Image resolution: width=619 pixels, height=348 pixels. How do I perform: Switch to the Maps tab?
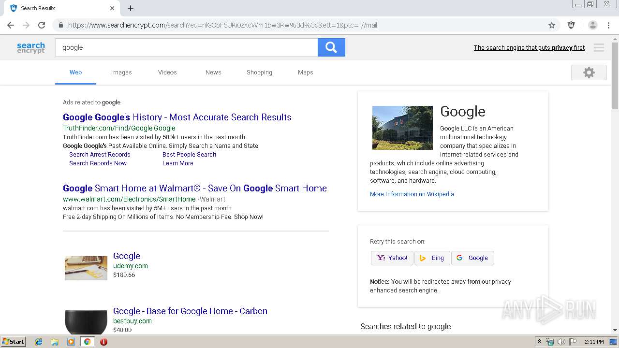coord(306,72)
